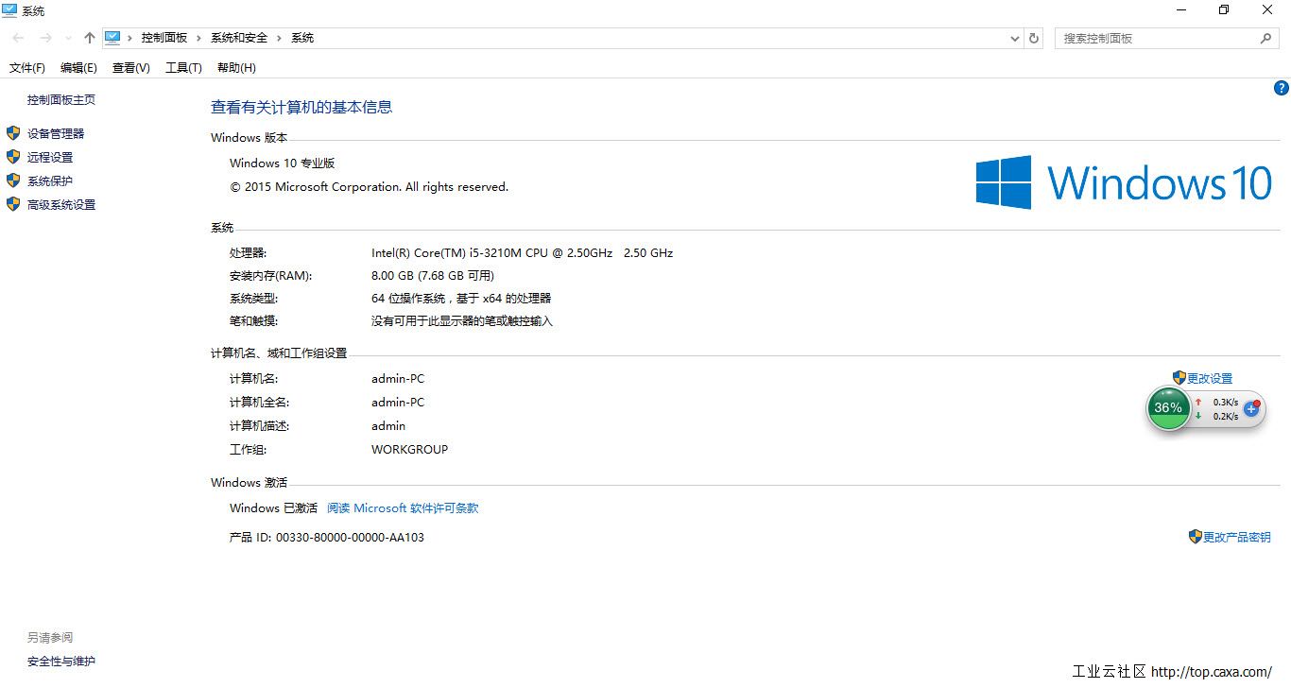Click the Forward navigation arrow
The width and height of the screenshot is (1291, 688).
(x=45, y=38)
